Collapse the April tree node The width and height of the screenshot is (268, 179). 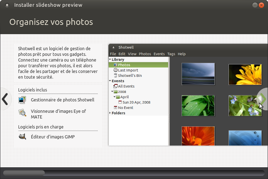coord(114,97)
